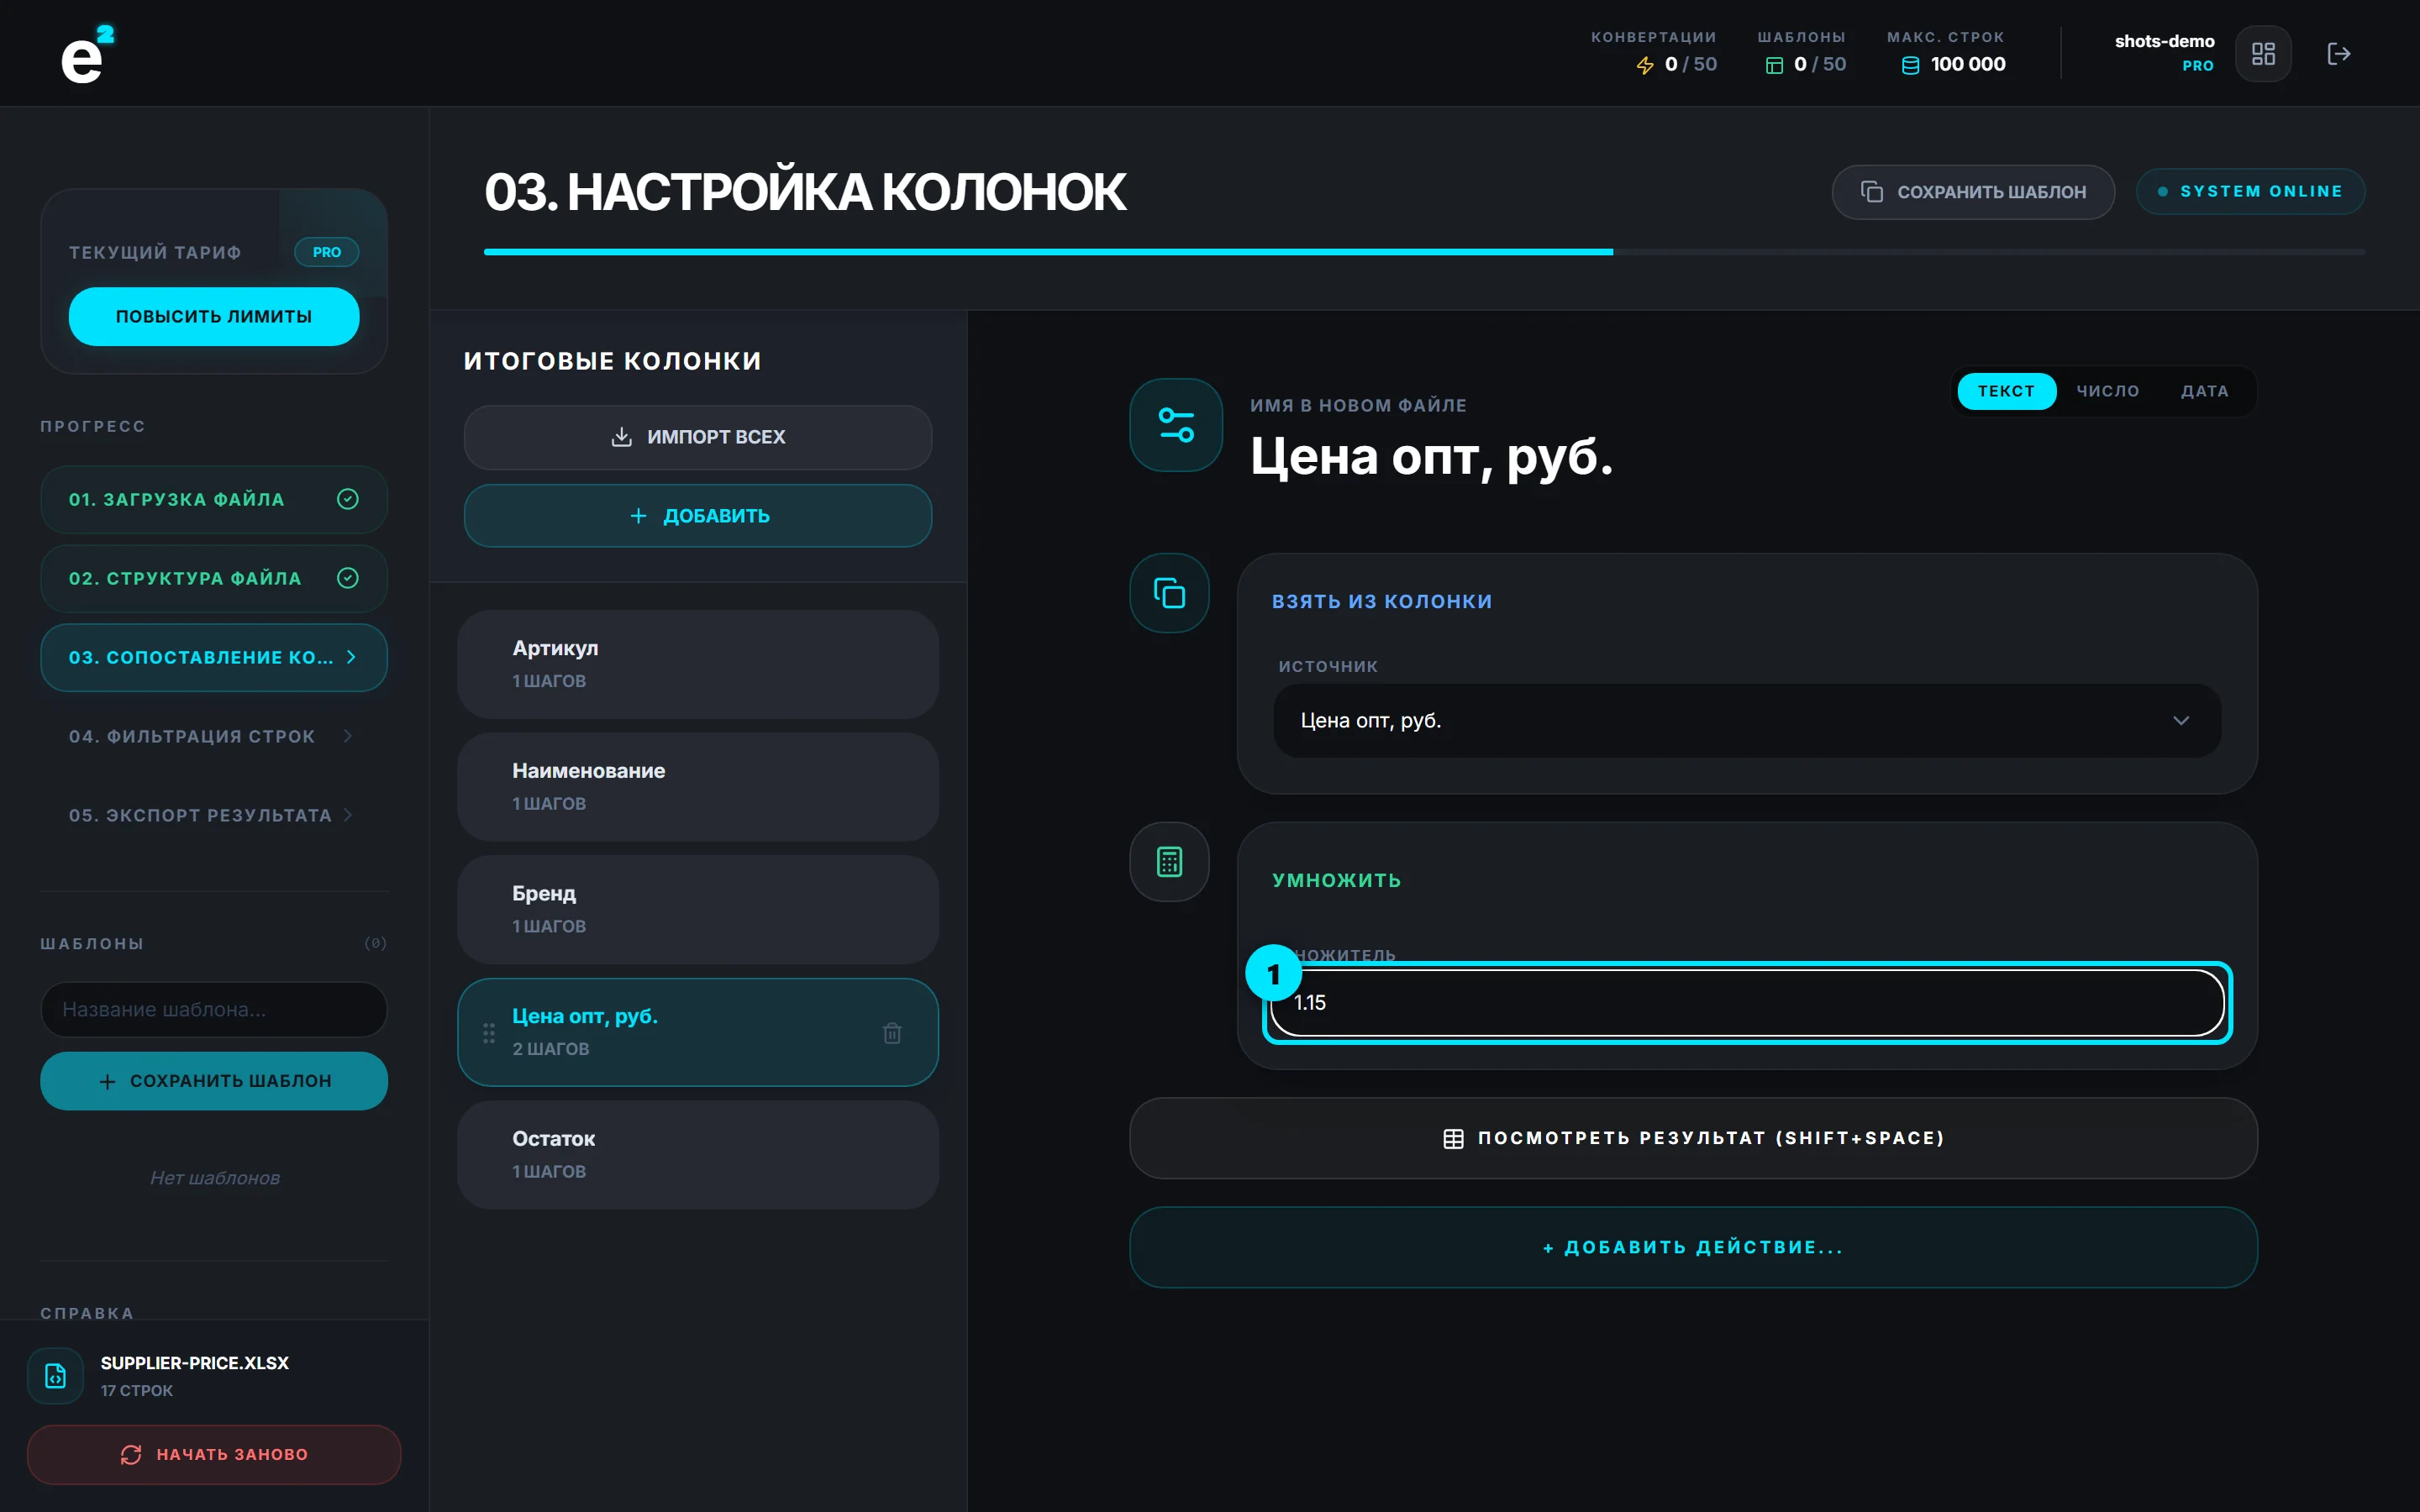The width and height of the screenshot is (2420, 1512).
Task: Click the copy icon beside Взять из колонки
Action: [x=1169, y=593]
